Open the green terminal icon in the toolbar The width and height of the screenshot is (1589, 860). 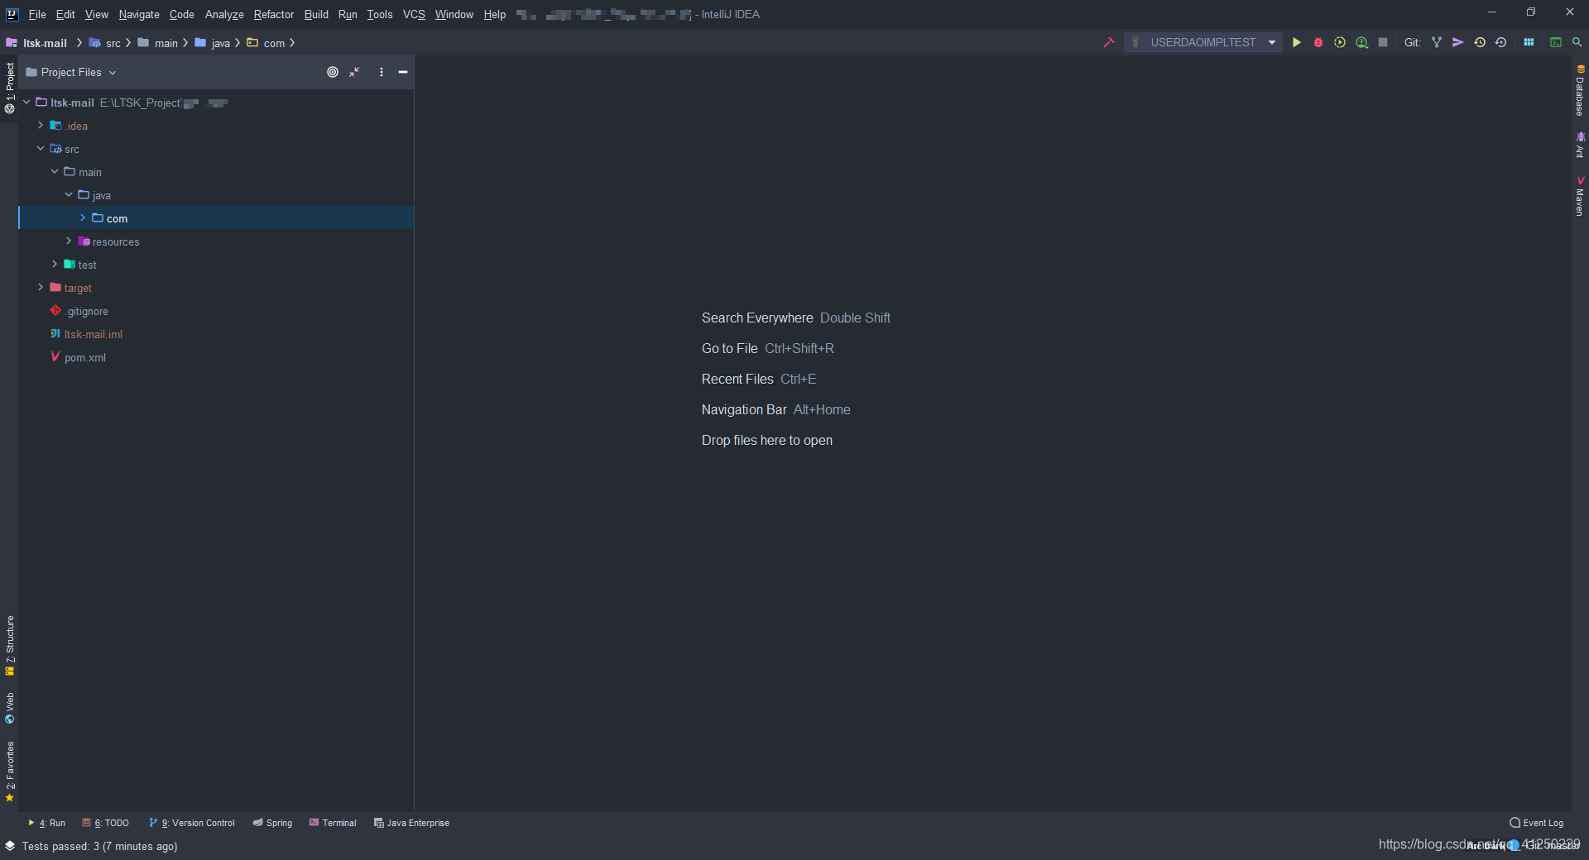click(1556, 42)
